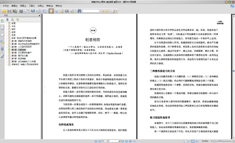
Task: Click the Snapshot camera tool icon
Action: coord(67,11)
